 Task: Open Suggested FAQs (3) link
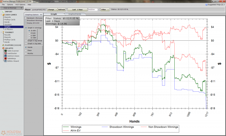pos(215,5)
